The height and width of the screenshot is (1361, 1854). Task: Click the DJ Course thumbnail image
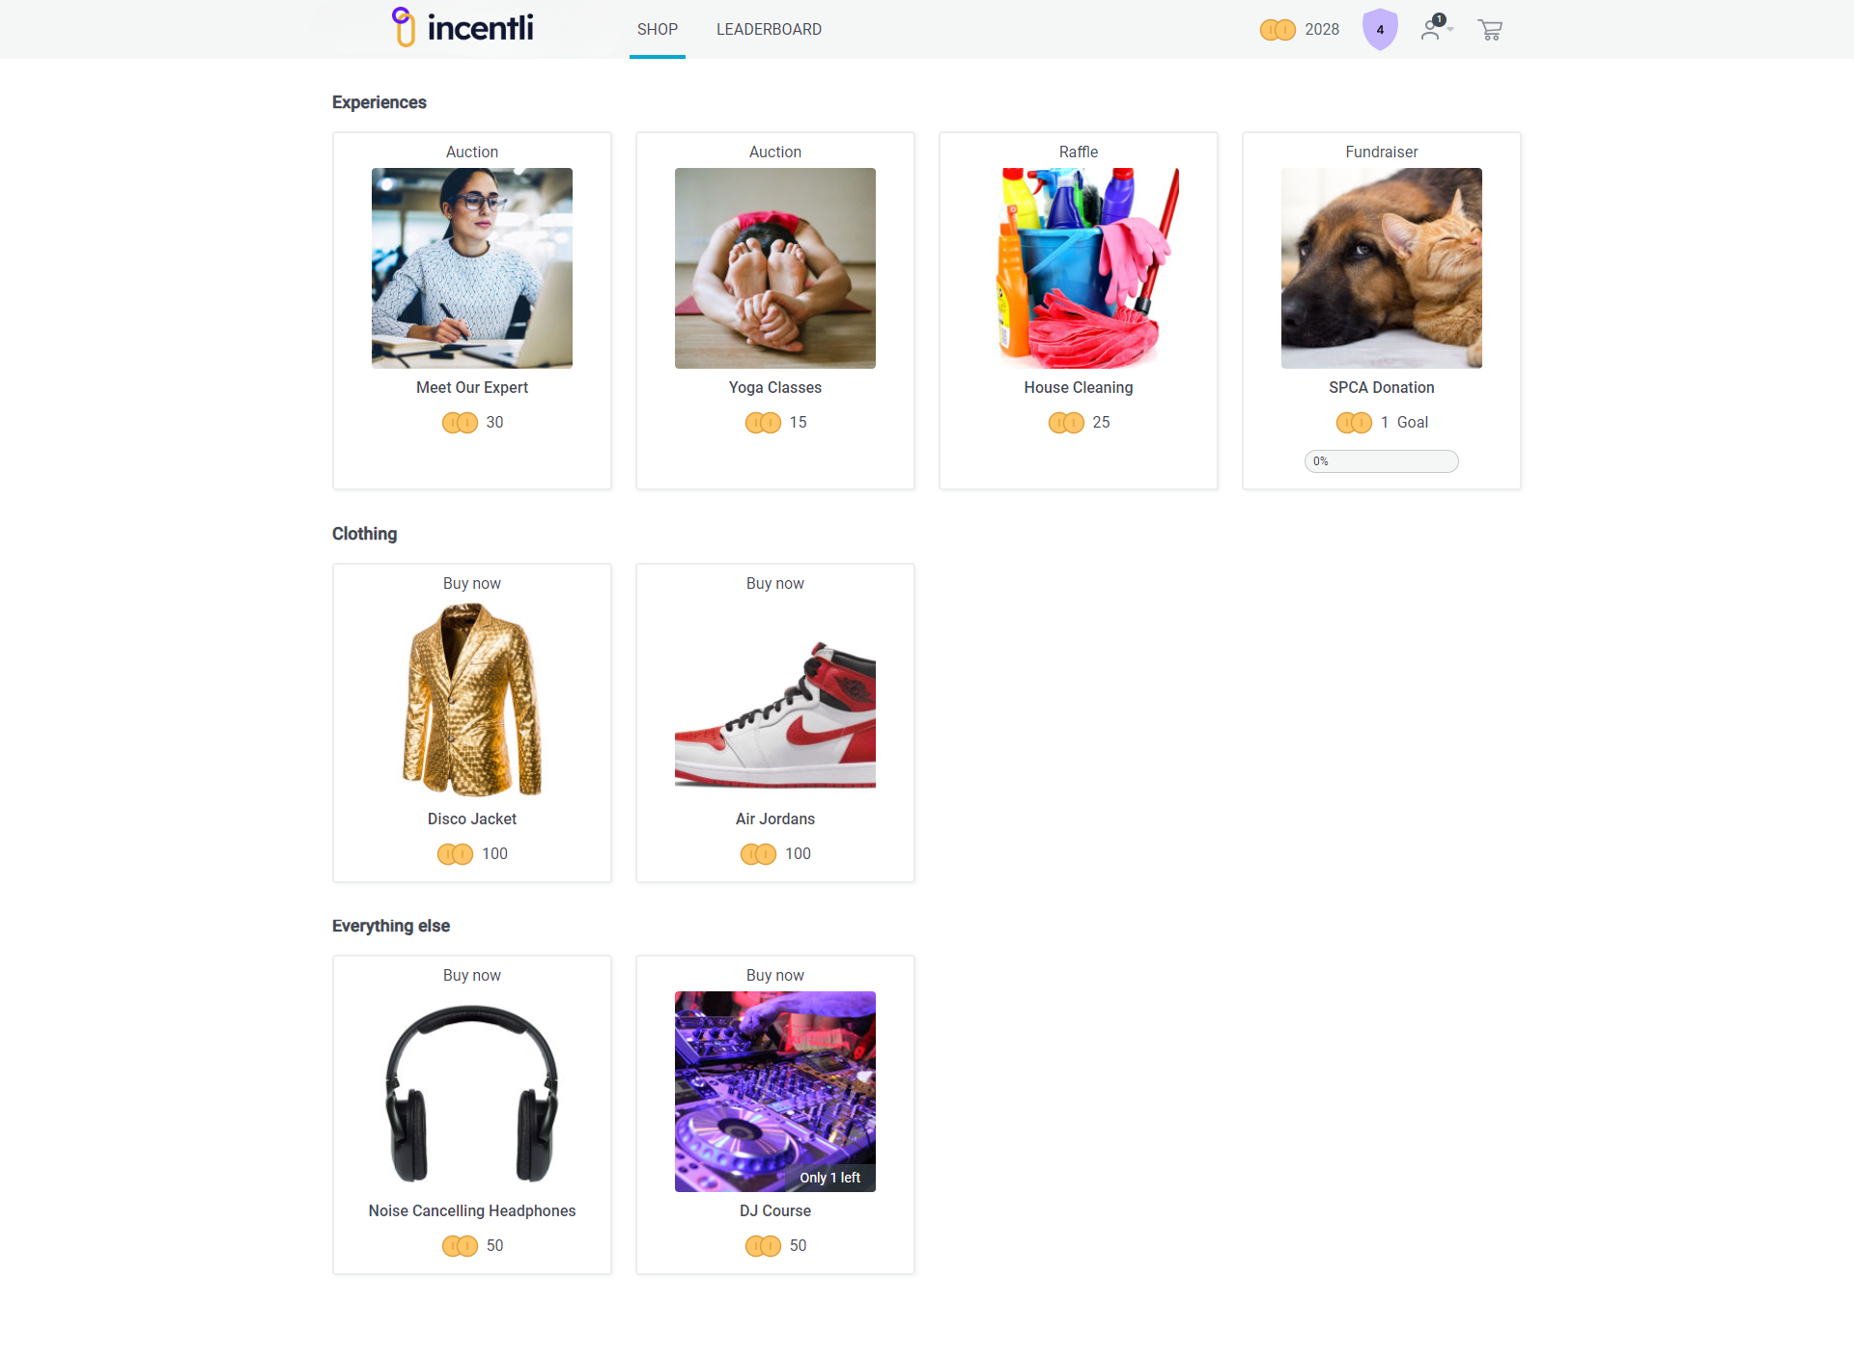point(775,1092)
